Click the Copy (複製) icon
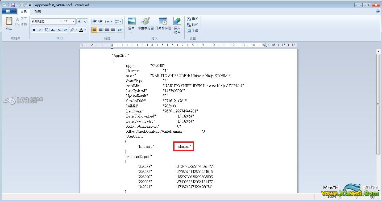Image resolution: width=382 pixels, height=201 pixels. (x=18, y=25)
